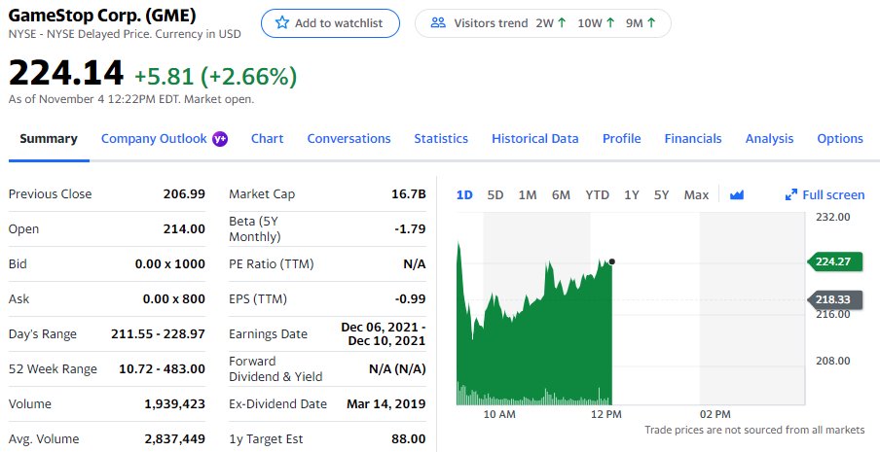Click Day's Range value 211.55 - 228.97
The width and height of the screenshot is (880, 452).
pyautogui.click(x=159, y=333)
